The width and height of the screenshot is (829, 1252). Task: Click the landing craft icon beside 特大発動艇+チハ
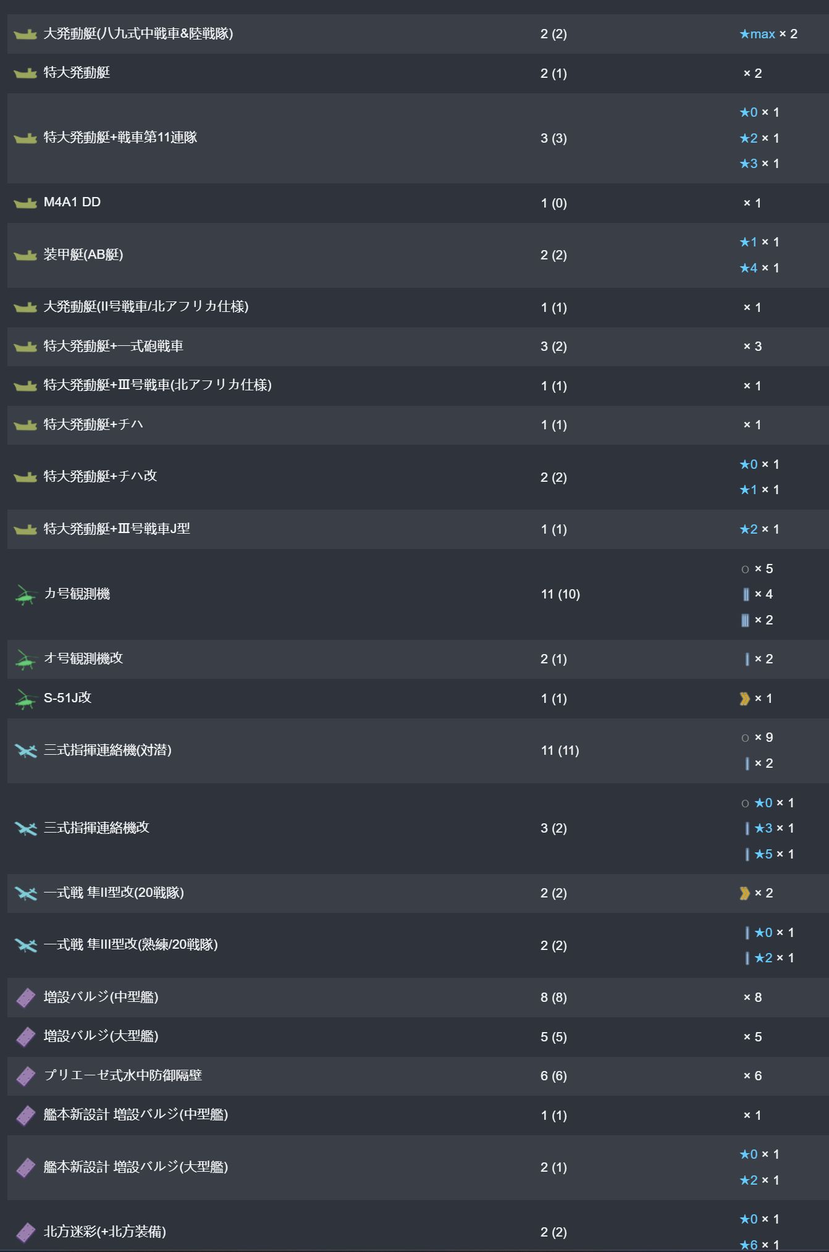(25, 425)
